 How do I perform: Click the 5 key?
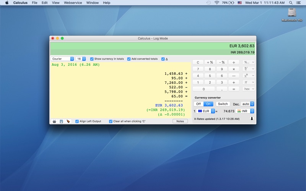(210, 76)
